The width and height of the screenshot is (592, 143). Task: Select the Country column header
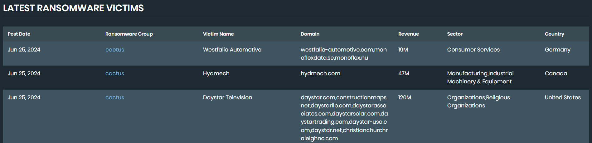pyautogui.click(x=554, y=34)
